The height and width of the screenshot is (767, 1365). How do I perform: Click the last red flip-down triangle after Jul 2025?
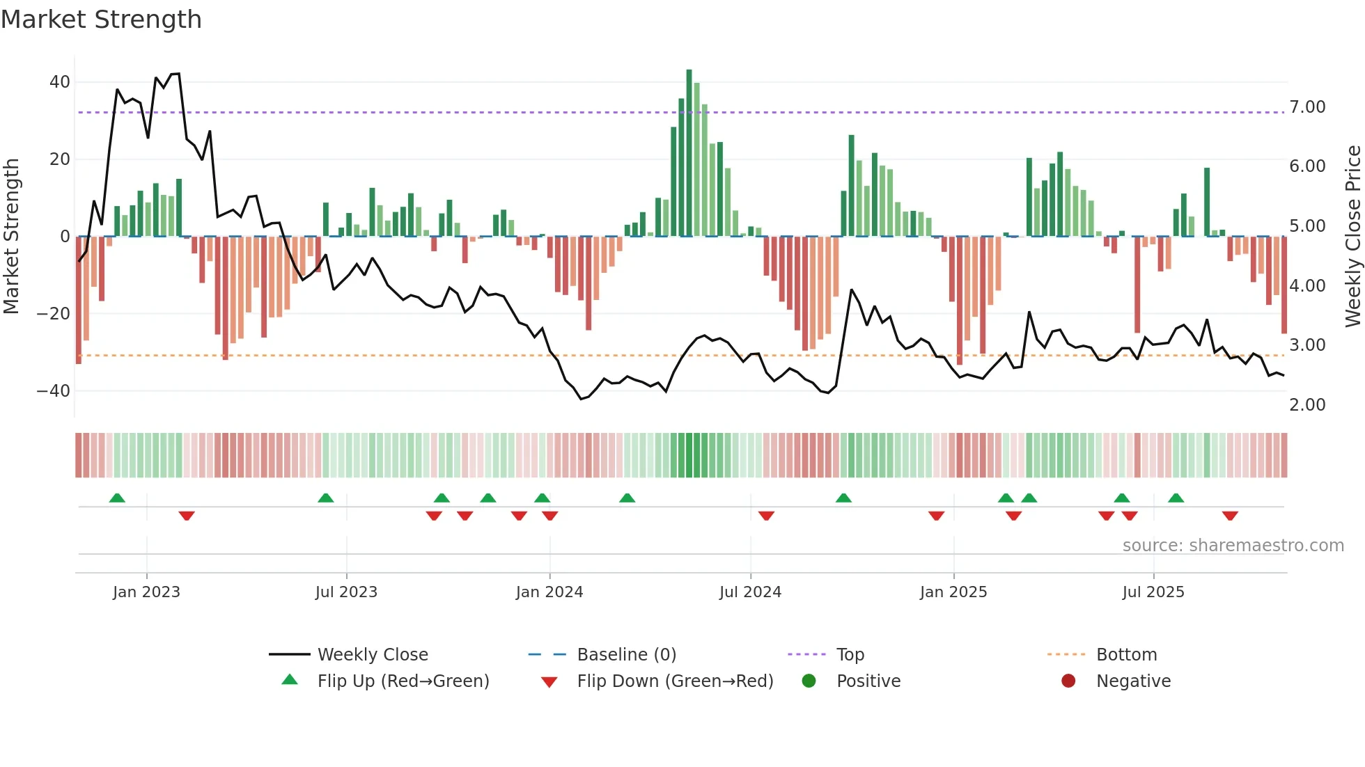tap(1230, 516)
